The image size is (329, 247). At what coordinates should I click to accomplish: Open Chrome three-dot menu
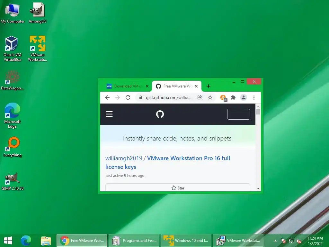[254, 97]
